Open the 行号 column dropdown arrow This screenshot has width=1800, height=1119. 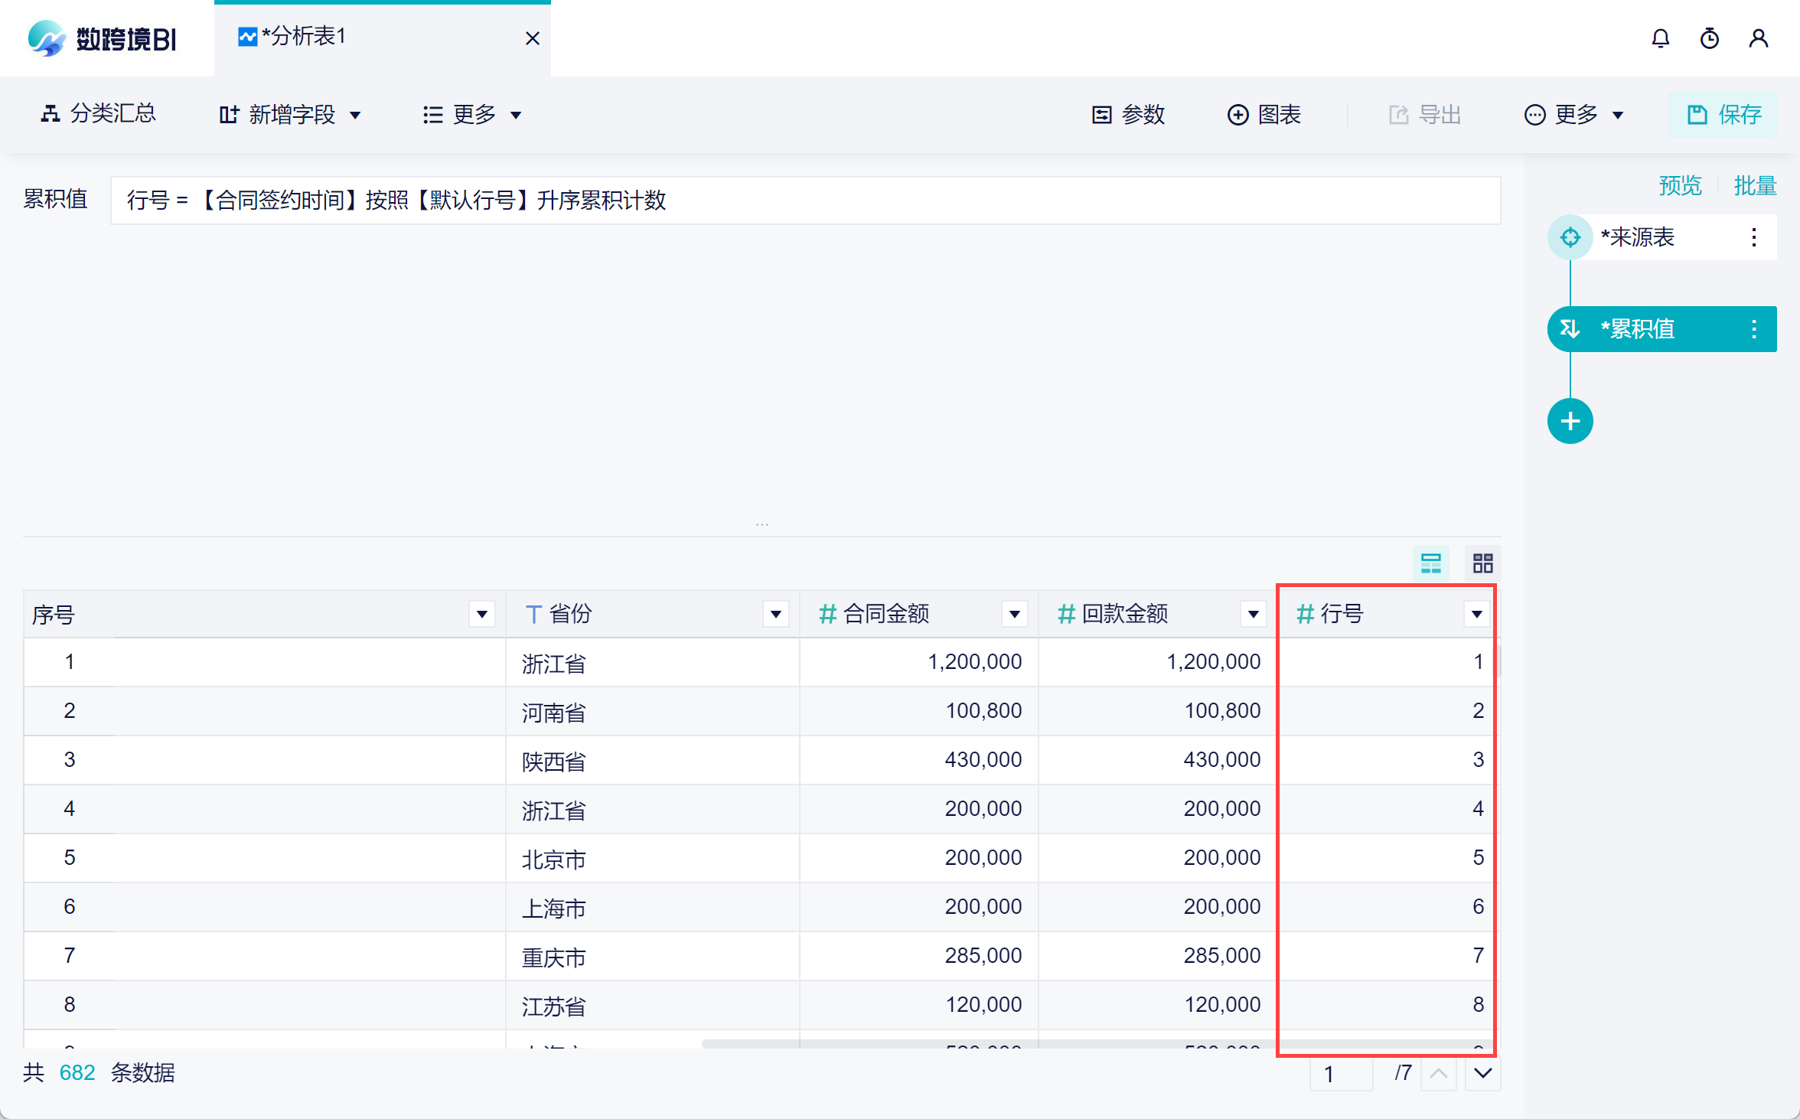click(x=1476, y=614)
